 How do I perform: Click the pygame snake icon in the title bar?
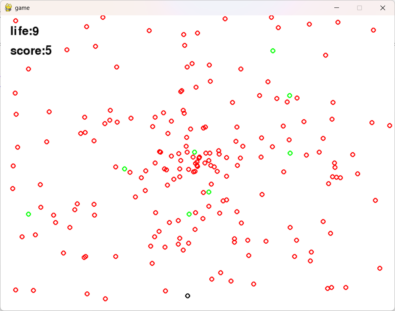point(8,8)
